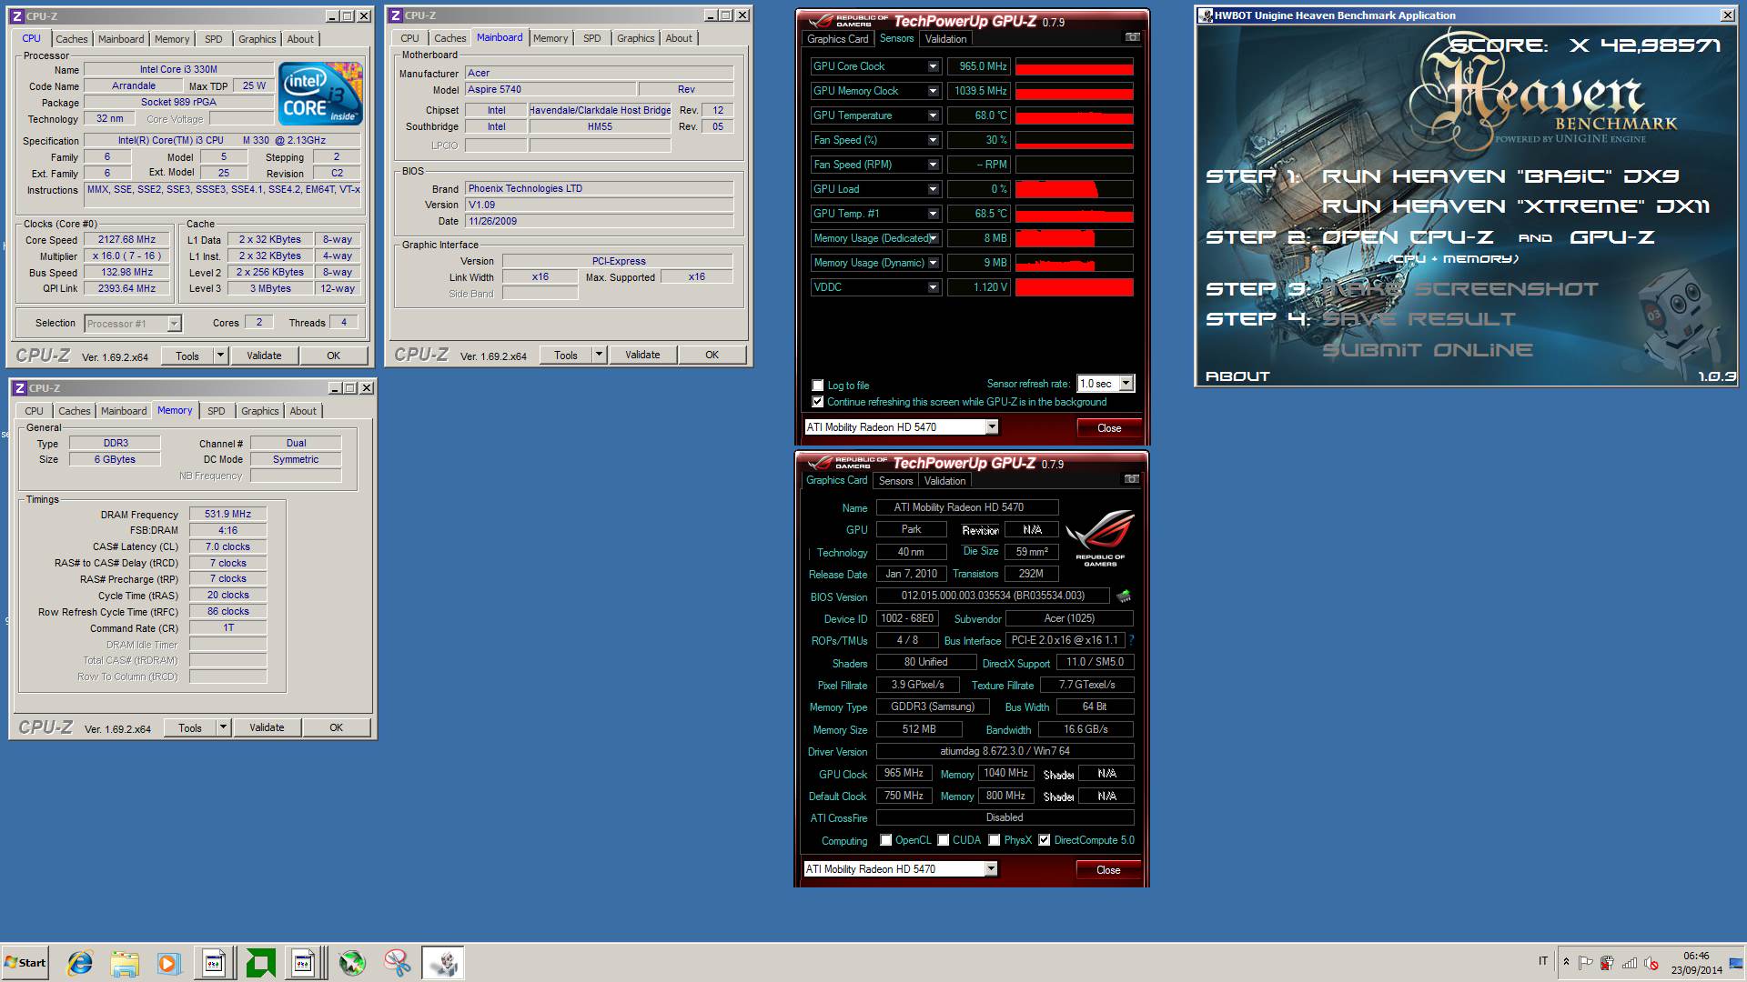Click the BIOS Version value field in GPU-Z
Screen dimensions: 1747x982
pyautogui.click(x=993, y=596)
